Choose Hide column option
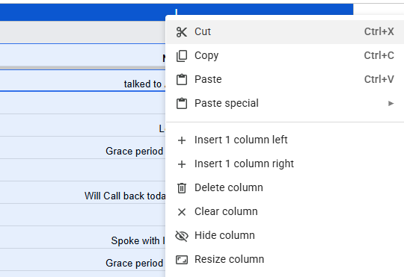404x277 pixels. (285, 236)
